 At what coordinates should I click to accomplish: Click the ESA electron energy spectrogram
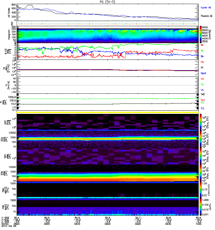click(107, 173)
